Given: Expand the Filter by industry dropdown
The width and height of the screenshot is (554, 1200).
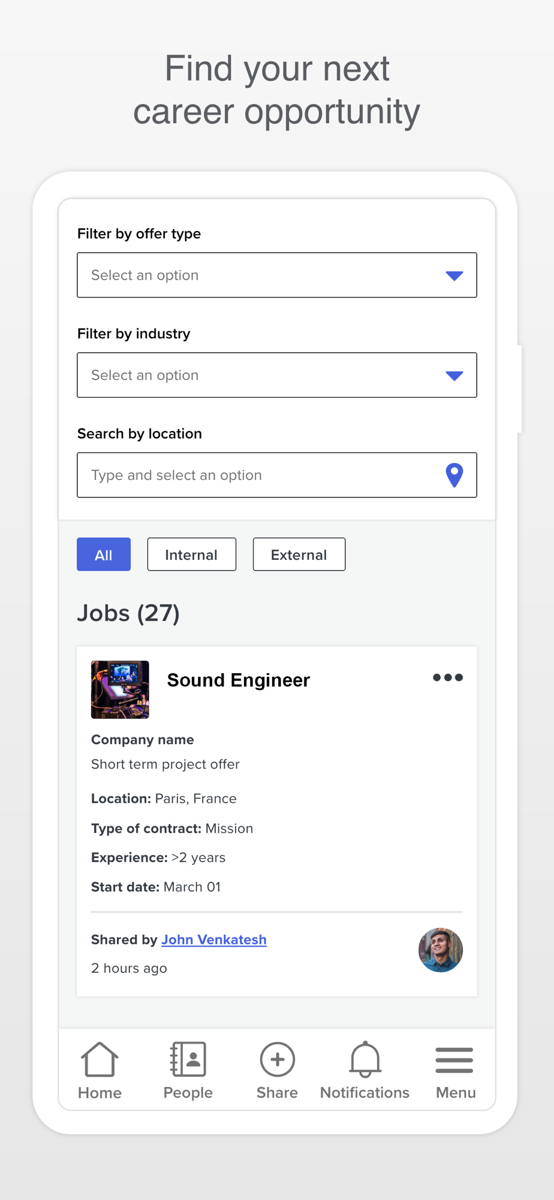Looking at the screenshot, I should click(264, 376).
